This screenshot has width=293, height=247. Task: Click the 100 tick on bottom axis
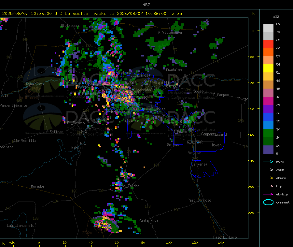(x=169, y=242)
